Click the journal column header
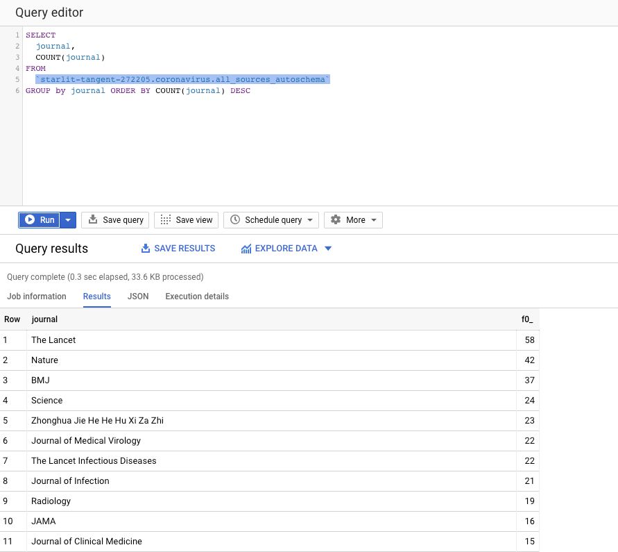Image resolution: width=618 pixels, height=552 pixels. [44, 319]
